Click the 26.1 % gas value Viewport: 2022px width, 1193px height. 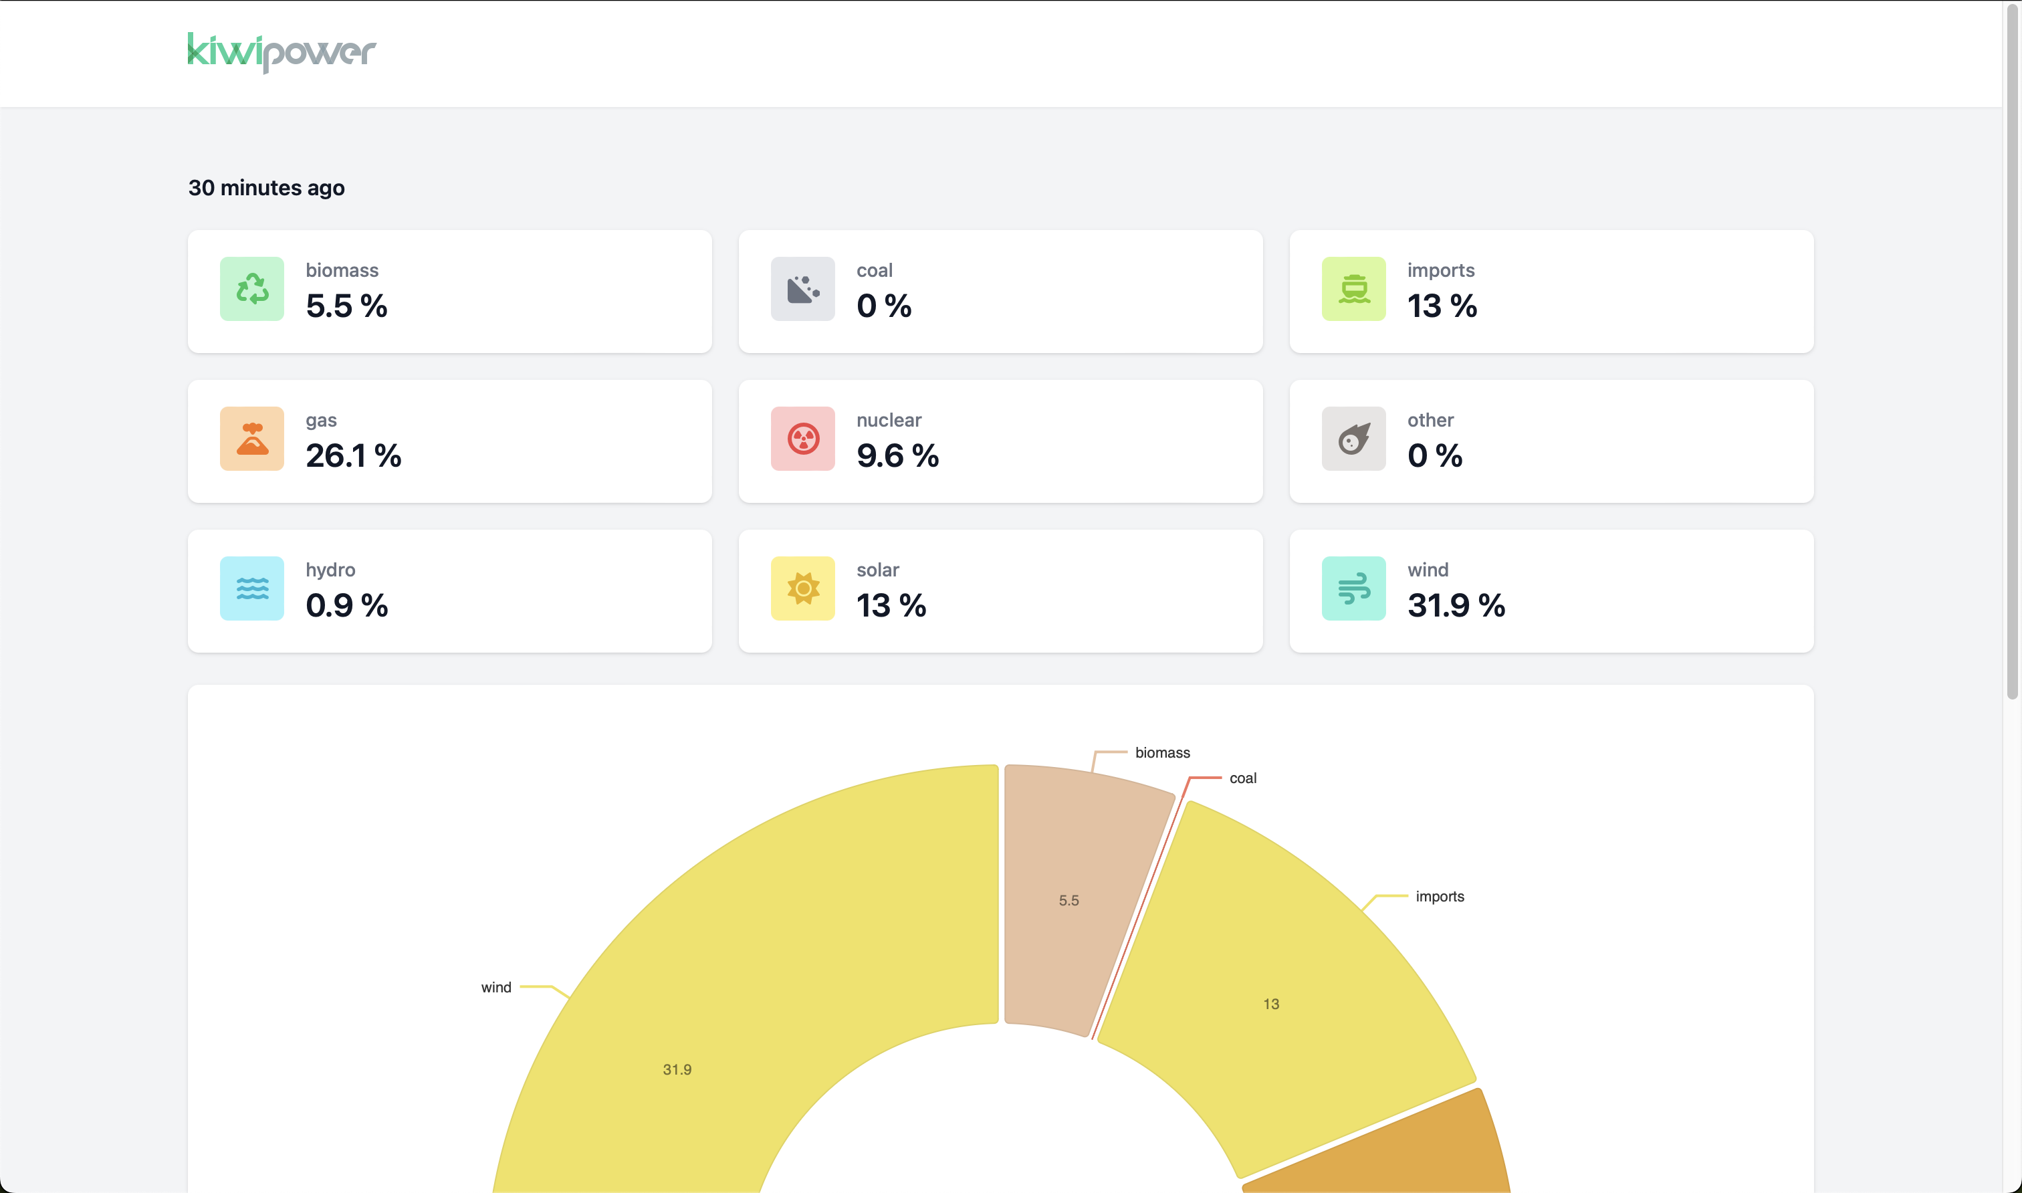pyautogui.click(x=353, y=456)
